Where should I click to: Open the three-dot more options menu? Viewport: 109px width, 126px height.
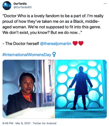105,4
